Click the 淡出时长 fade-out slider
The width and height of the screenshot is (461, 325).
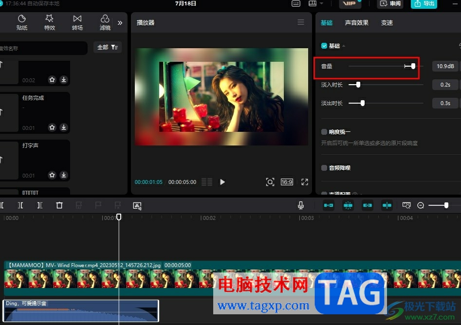click(386, 103)
